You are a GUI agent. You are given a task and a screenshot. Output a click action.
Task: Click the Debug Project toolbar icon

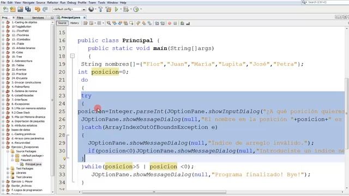(126, 9)
